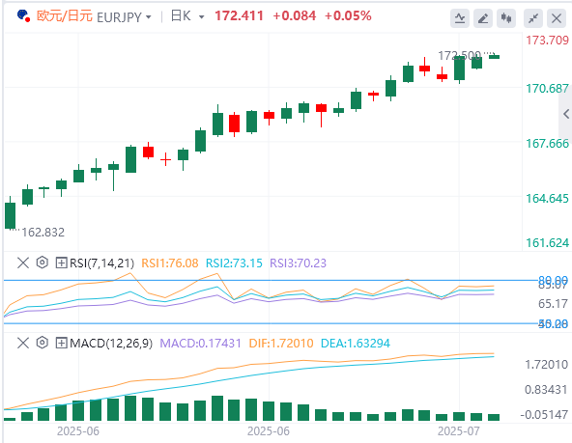This screenshot has width=572, height=443.
Task: Expand the MACD indicator panel
Action: click(x=61, y=343)
